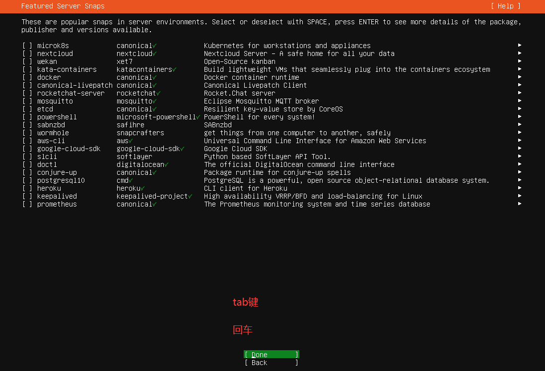Click verified checkmark beside cmd publisher
Viewport: 545px width, 371px height.
[x=131, y=181]
